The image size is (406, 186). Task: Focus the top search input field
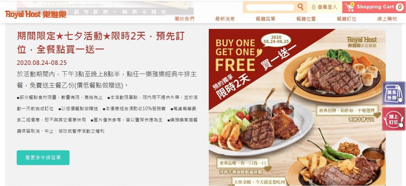tap(270, 7)
